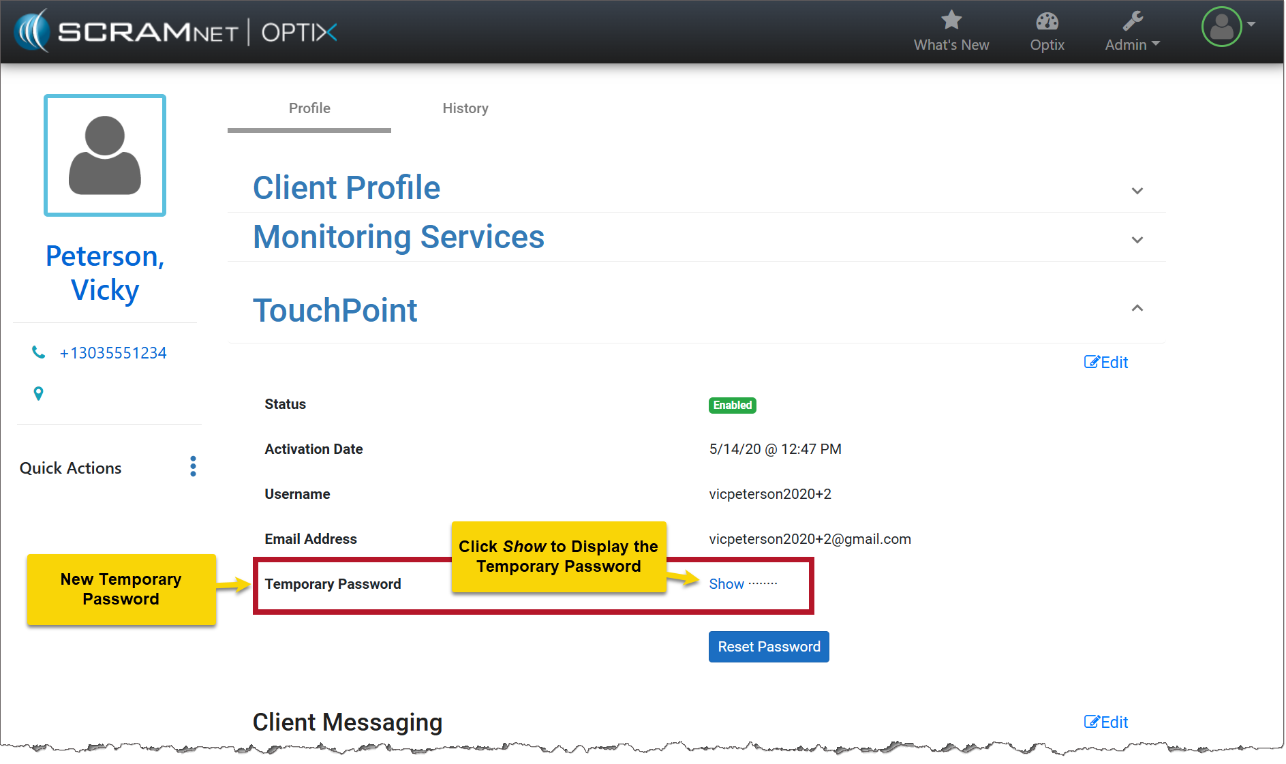
Task: Switch to the History tab
Action: (465, 108)
